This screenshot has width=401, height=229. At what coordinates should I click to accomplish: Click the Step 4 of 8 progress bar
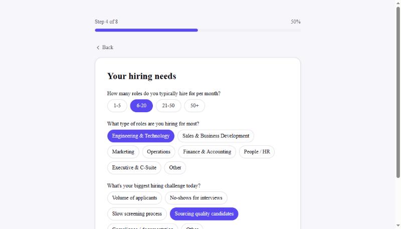click(197, 30)
